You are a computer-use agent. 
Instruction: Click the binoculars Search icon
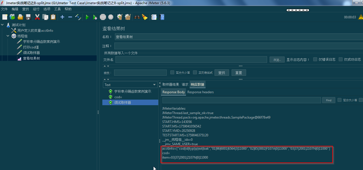(137, 17)
